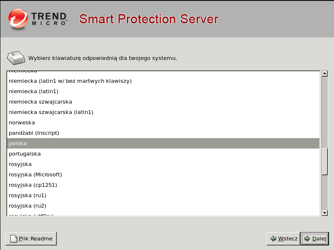Click the scrollbar track above the thumb
The width and height of the screenshot is (334, 250).
[x=325, y=112]
